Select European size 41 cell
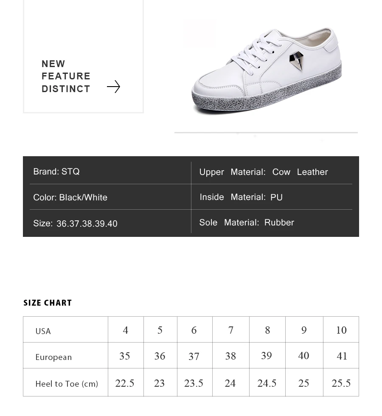382x416 pixels. pyautogui.click(x=342, y=356)
